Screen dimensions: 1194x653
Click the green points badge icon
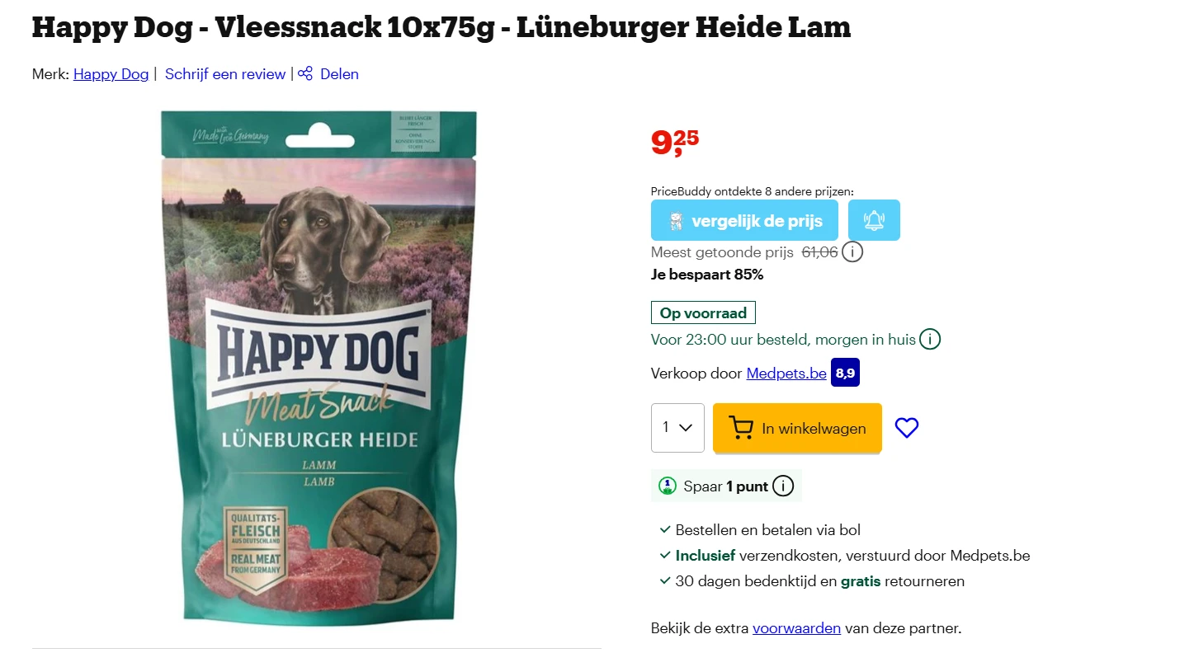tap(668, 486)
